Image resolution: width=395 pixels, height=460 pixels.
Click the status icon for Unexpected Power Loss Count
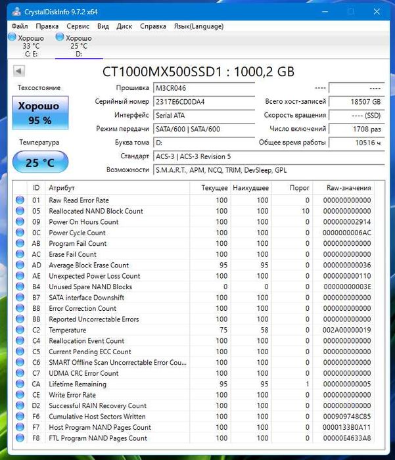pos(20,276)
